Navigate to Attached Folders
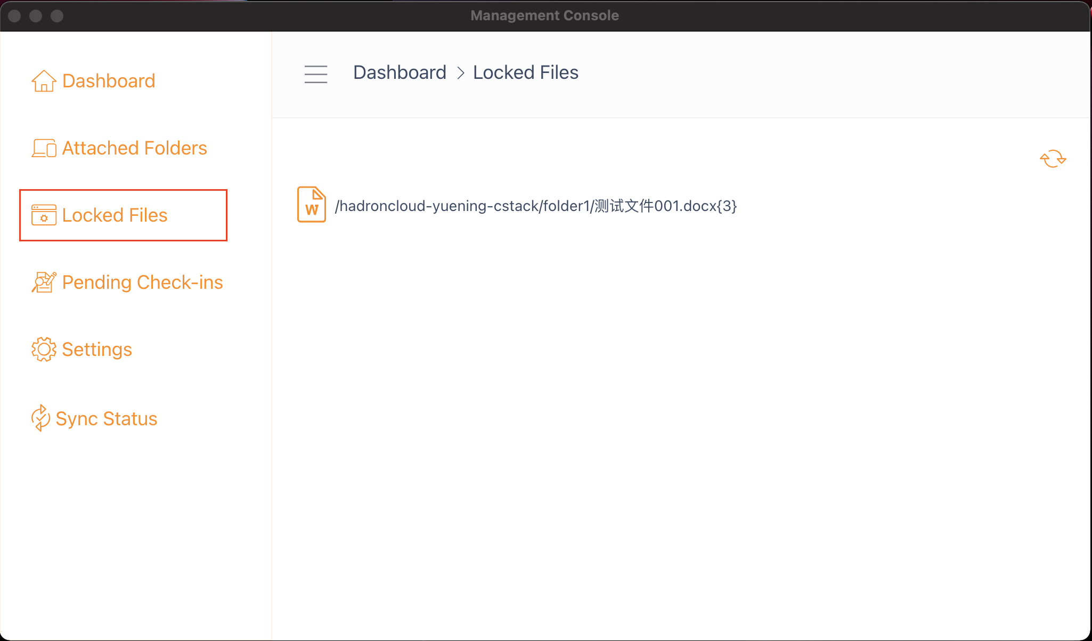This screenshot has width=1092, height=641. (x=134, y=147)
